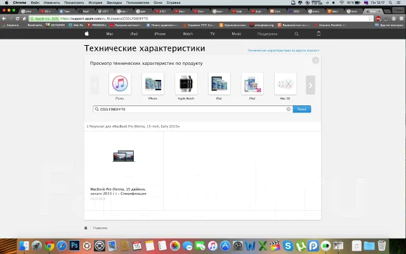This screenshot has width=406, height=254.
Task: Open Microsoft Excel in the Dock
Action: 263,246
